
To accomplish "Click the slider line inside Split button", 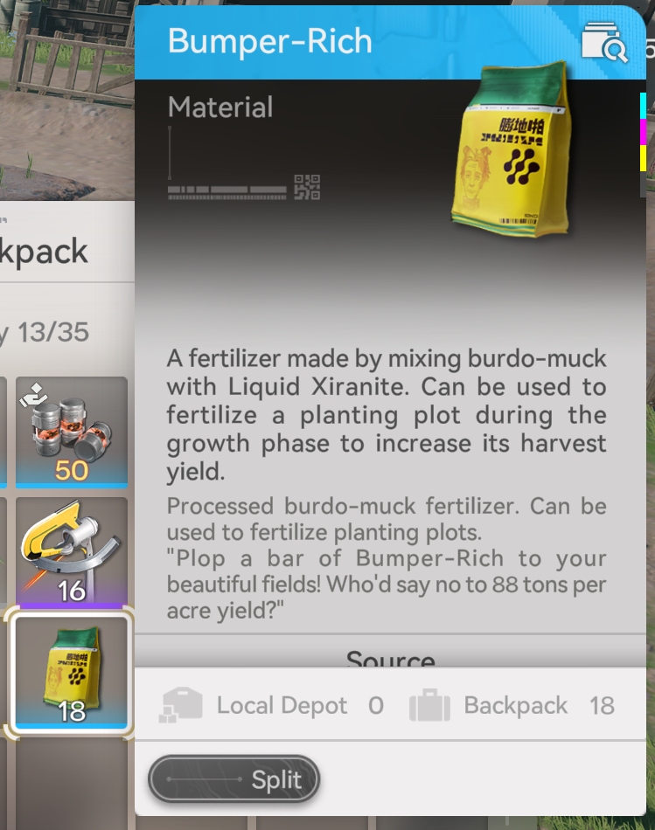I will [x=205, y=779].
